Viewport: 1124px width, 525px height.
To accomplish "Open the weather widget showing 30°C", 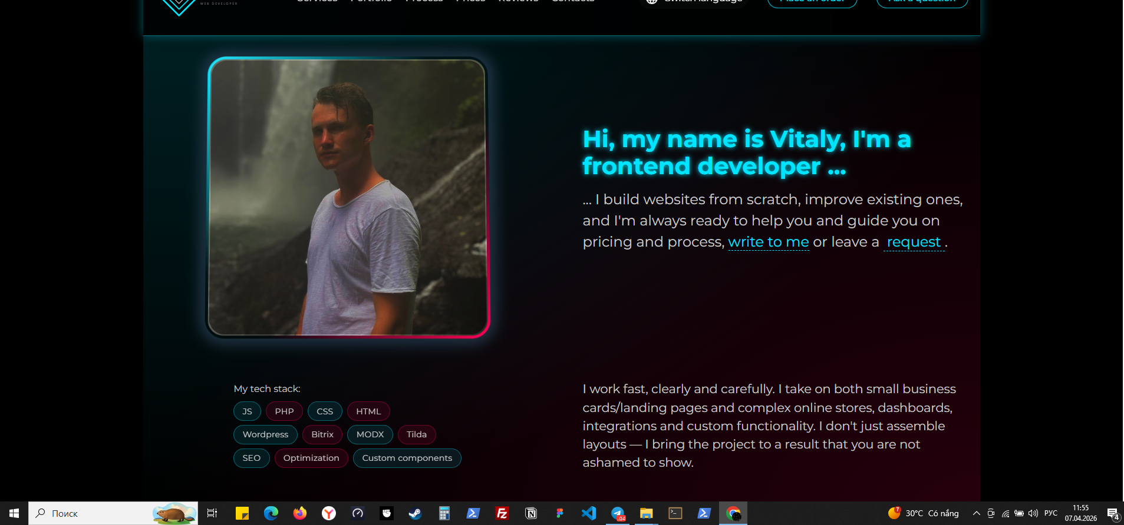I will (924, 513).
